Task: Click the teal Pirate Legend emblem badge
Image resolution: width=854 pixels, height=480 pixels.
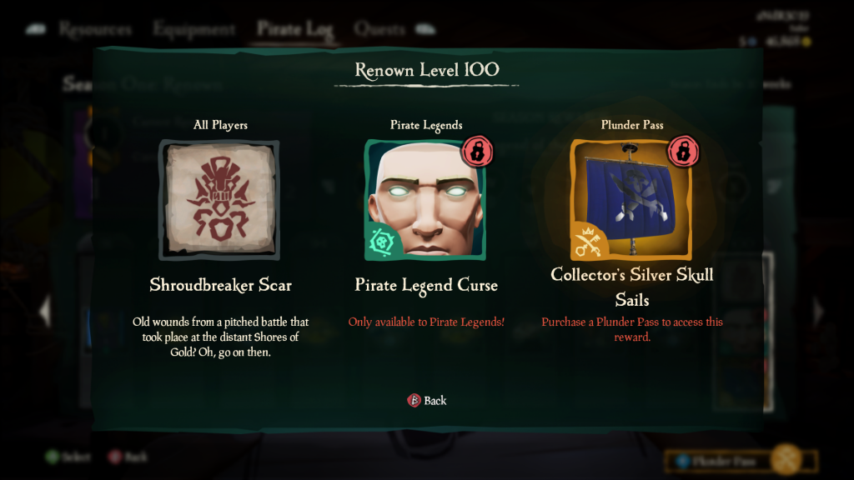Action: (x=382, y=242)
